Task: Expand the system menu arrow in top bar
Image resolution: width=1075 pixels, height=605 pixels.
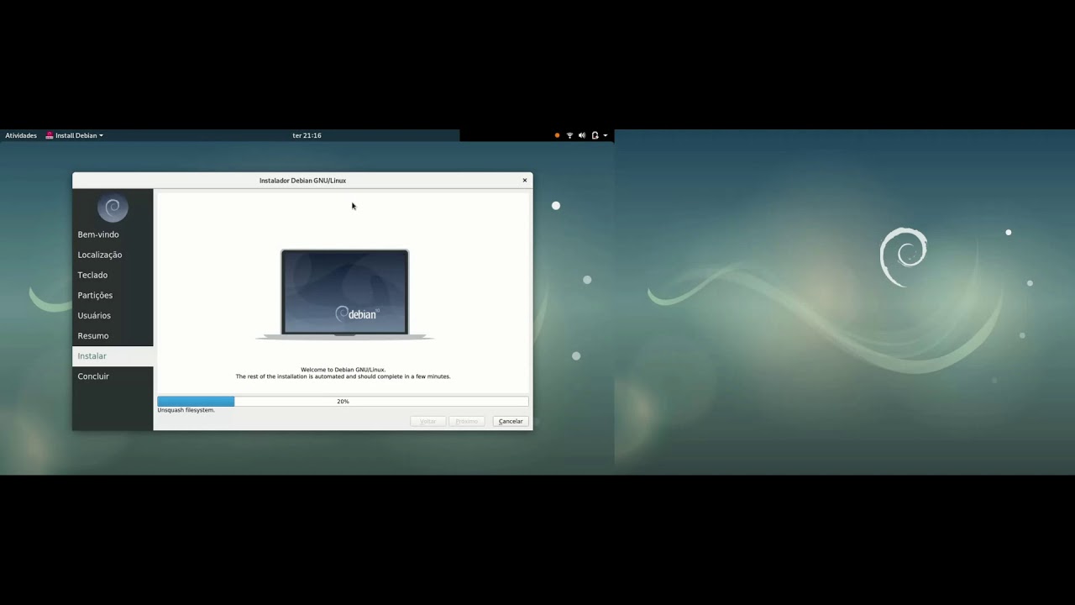Action: click(x=606, y=135)
